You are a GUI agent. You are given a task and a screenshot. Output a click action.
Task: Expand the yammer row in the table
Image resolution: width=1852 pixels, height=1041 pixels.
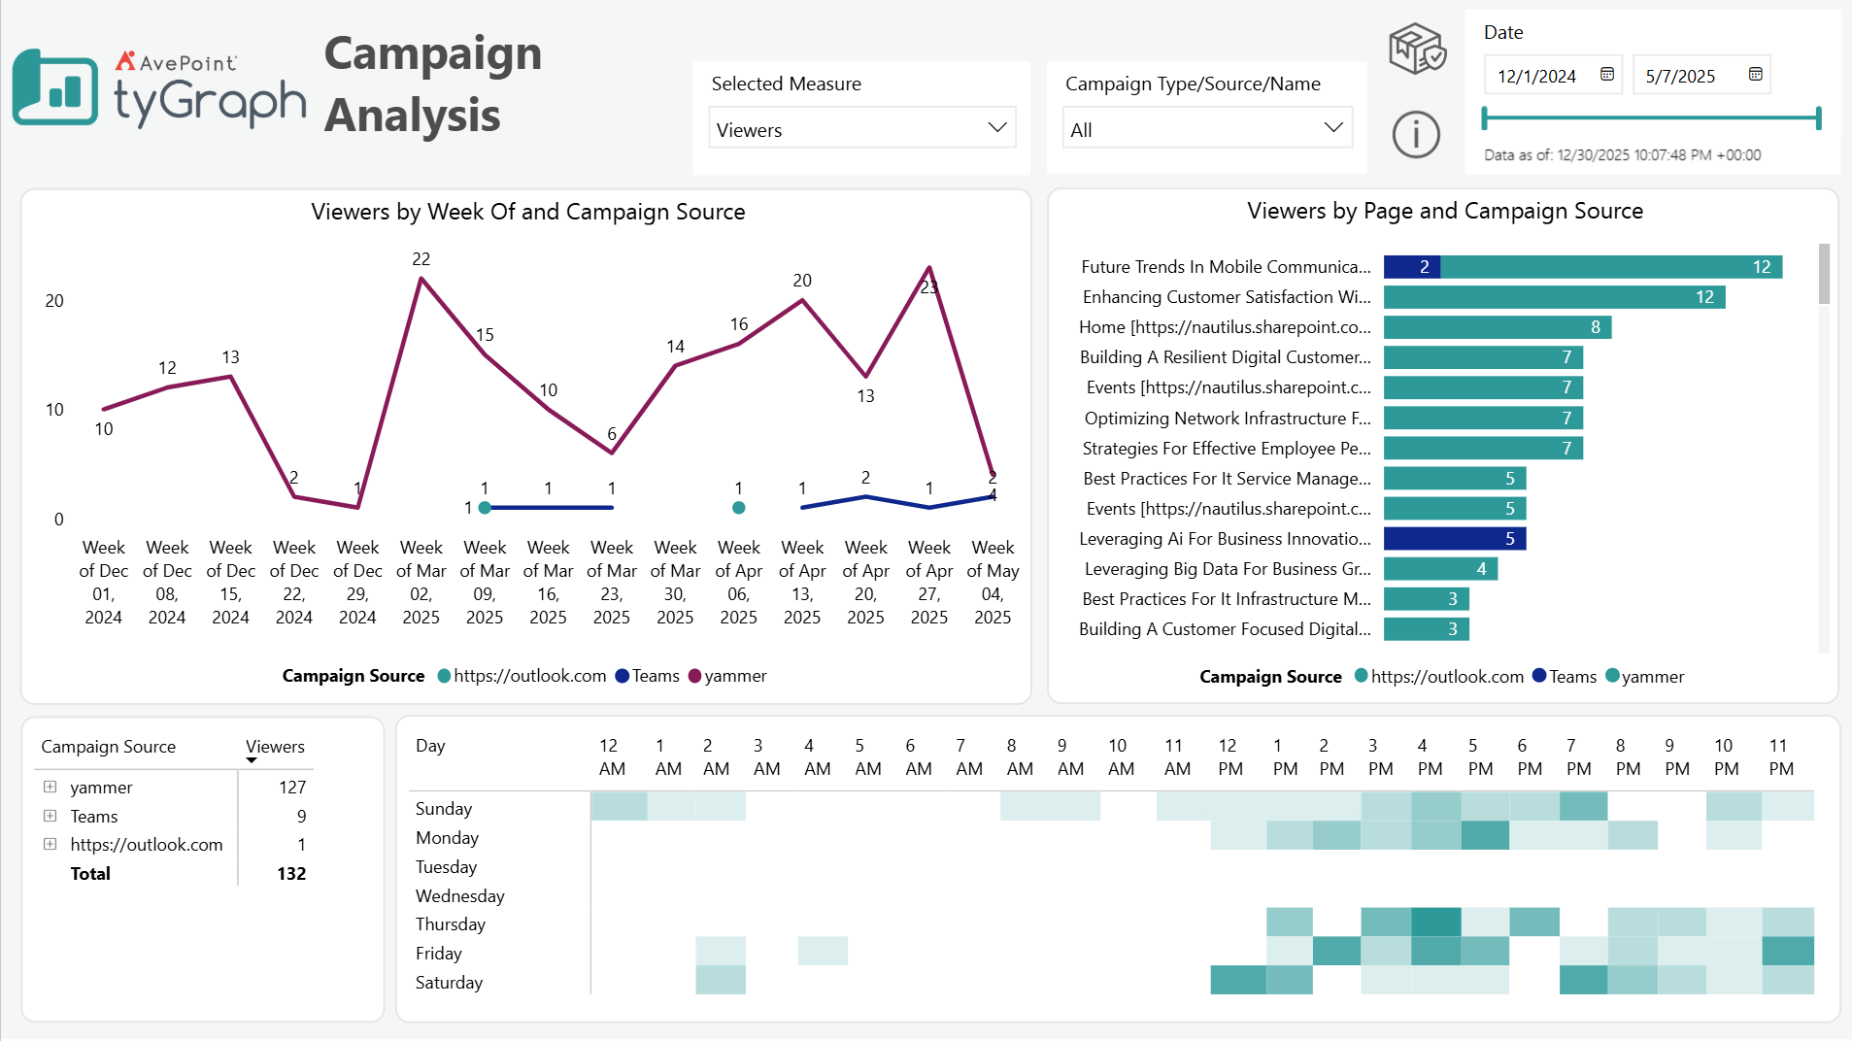coord(49,787)
